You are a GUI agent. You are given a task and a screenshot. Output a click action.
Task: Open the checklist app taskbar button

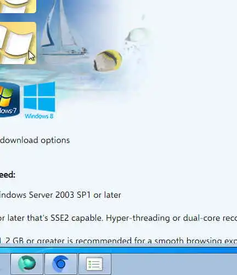95,263
